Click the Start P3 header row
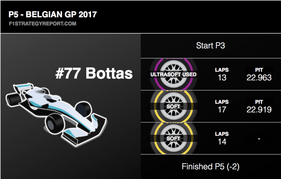Screen dimensions: 281x179 (211, 46)
